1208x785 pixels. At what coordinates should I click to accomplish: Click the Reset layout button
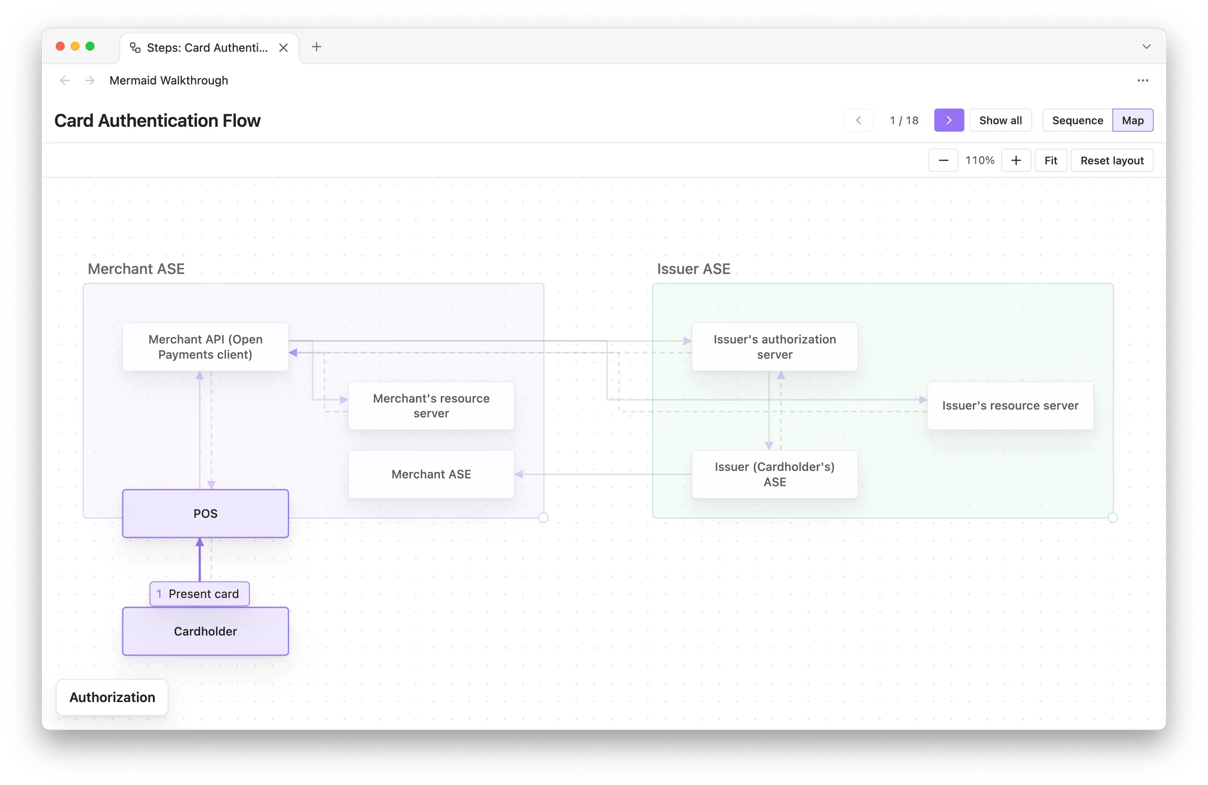click(1112, 160)
